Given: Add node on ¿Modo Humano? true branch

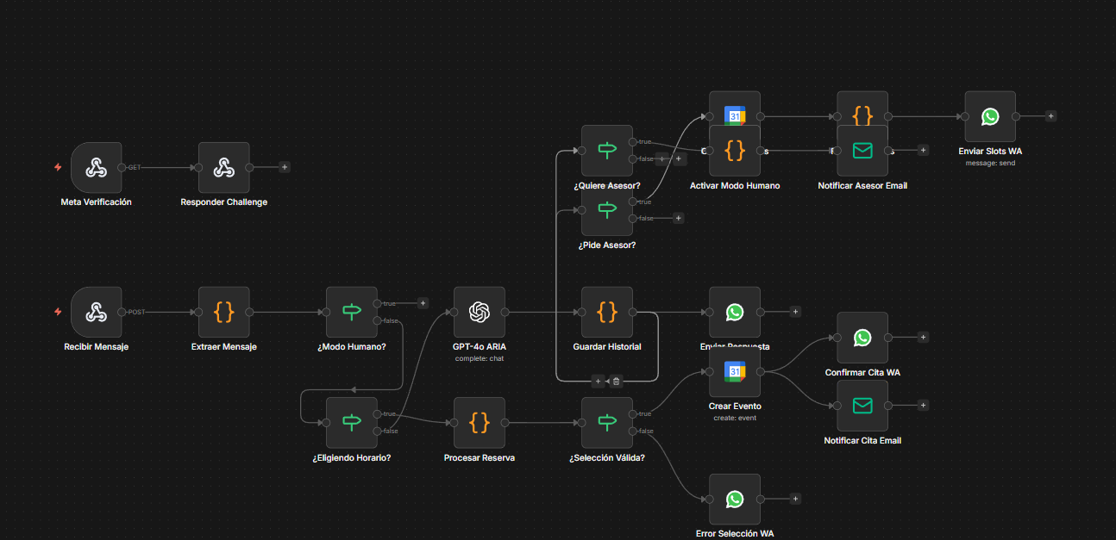Looking at the screenshot, I should [x=423, y=303].
